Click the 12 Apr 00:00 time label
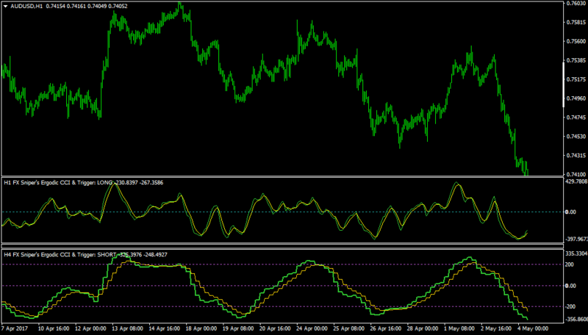The width and height of the screenshot is (588, 335). 90,328
